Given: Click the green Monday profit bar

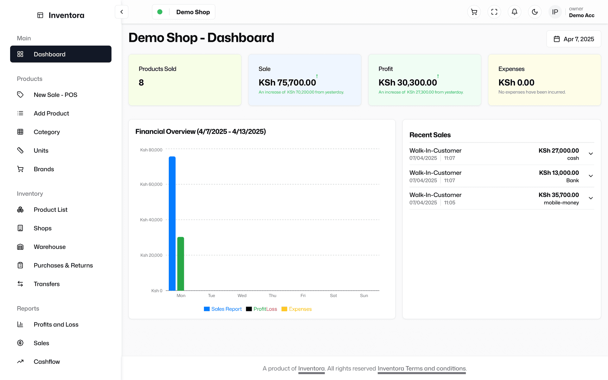Looking at the screenshot, I should [x=180, y=263].
